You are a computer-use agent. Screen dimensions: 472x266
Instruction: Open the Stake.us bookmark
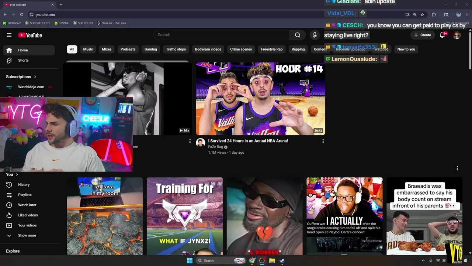(x=112, y=23)
